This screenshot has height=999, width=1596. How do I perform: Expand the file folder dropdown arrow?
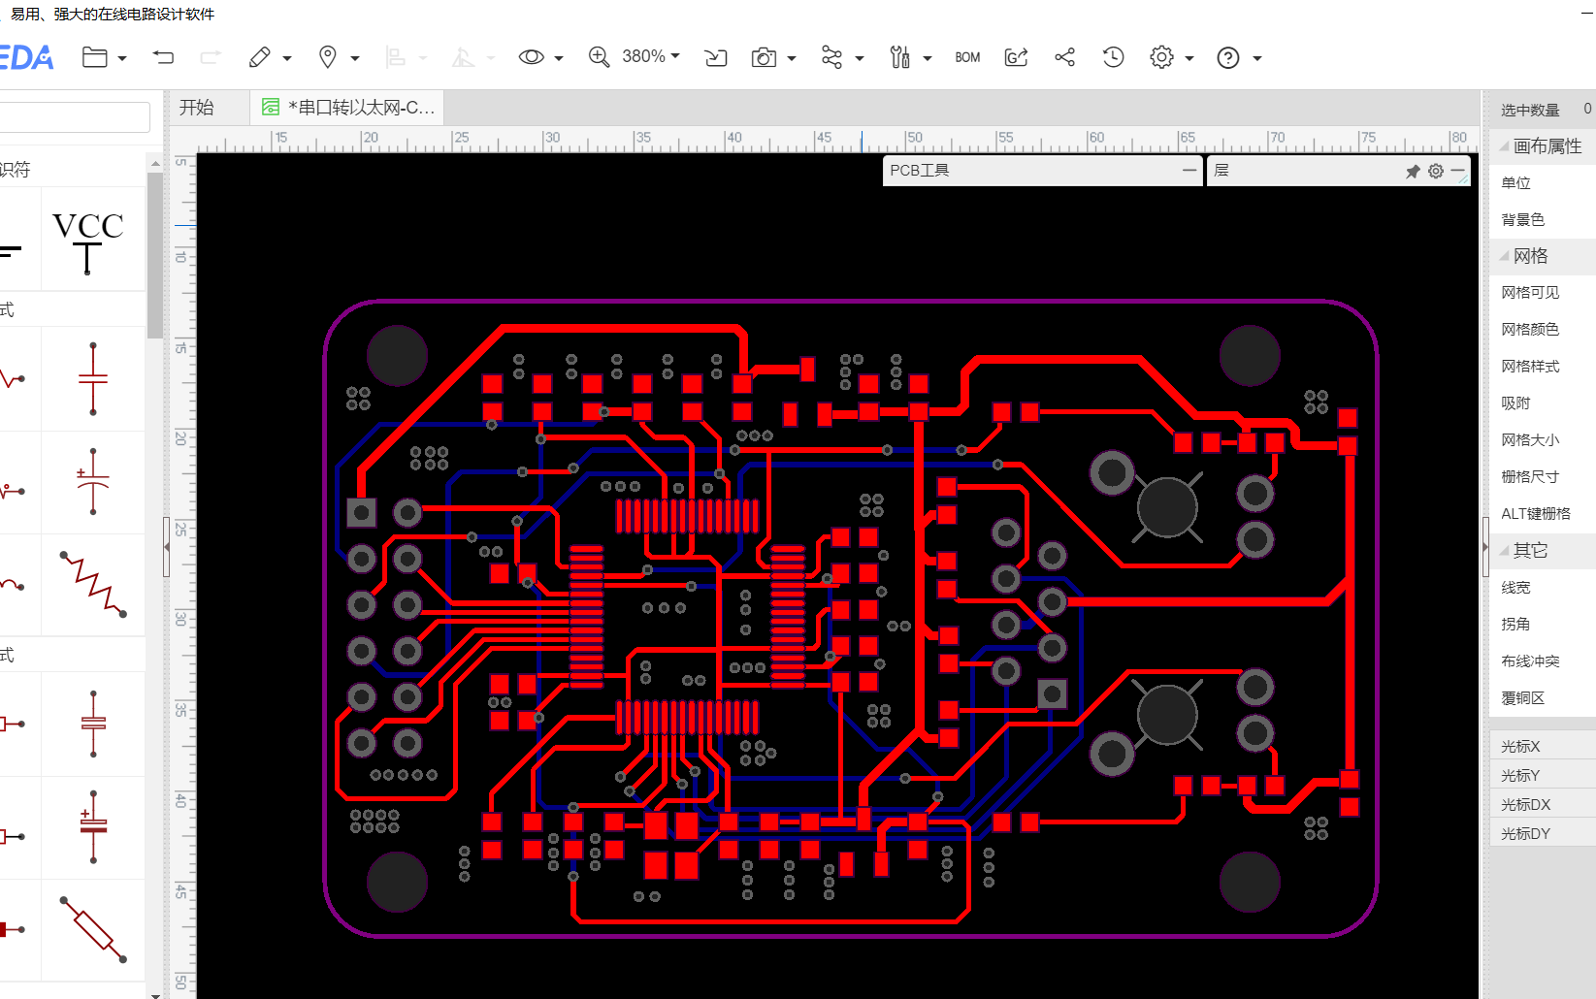click(x=122, y=58)
